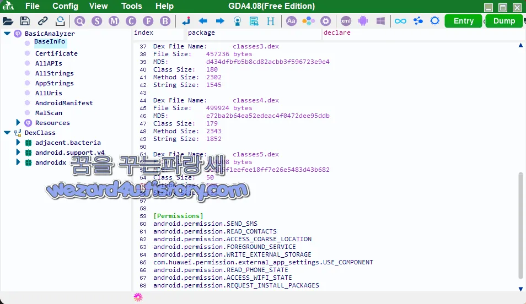
Task: Click the purple M methods icon
Action: 114,21
